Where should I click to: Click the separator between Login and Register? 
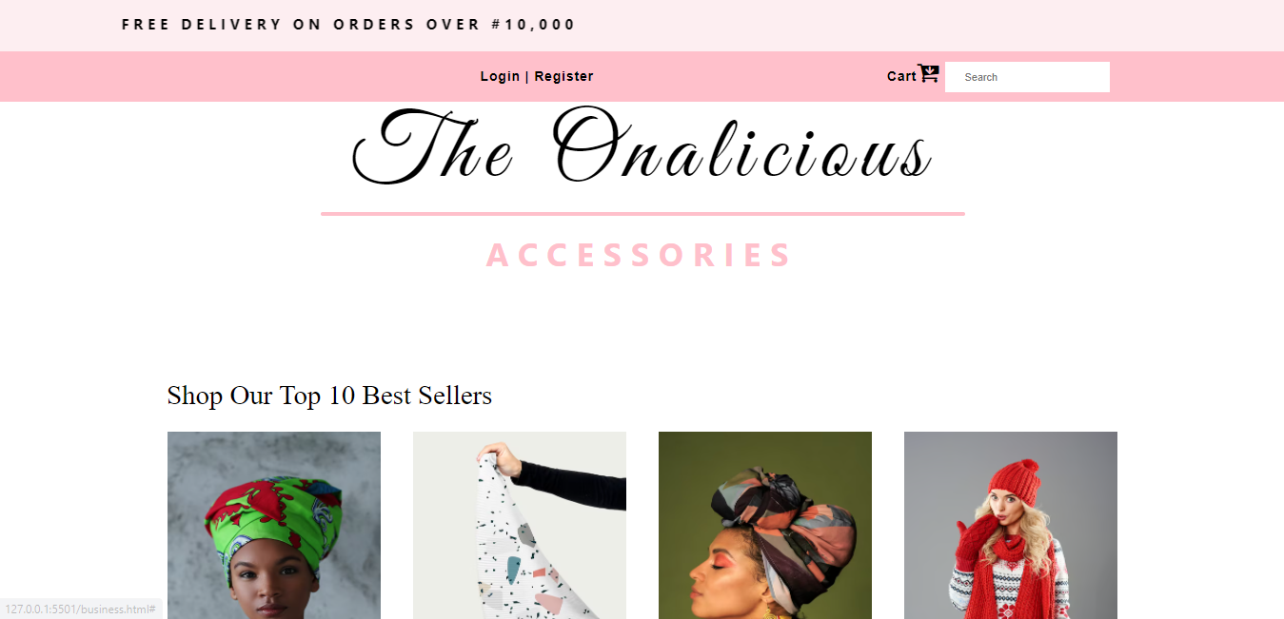point(527,76)
